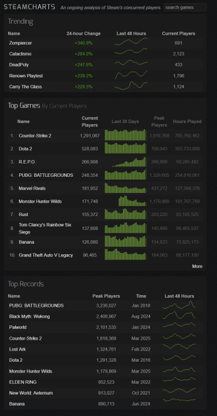
Task: Open Dota 2 in Top Records
Action: (16, 361)
